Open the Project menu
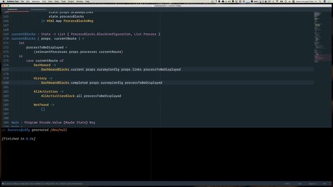333x187 pixels. (x=71, y=1)
